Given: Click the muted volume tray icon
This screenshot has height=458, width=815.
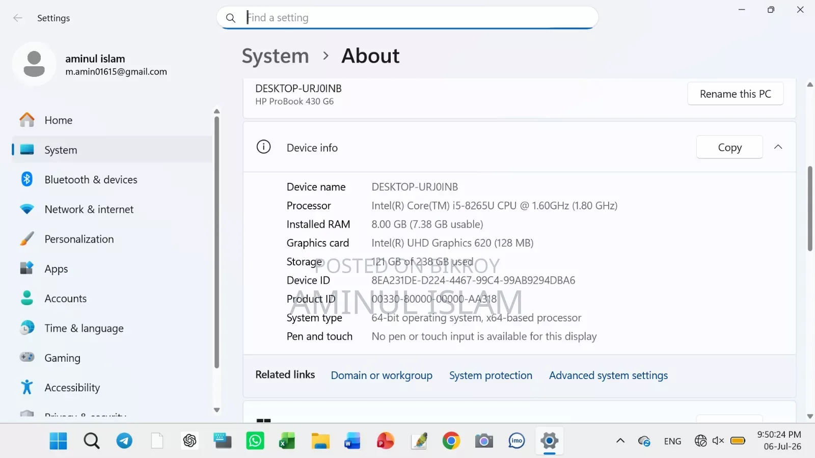Looking at the screenshot, I should 718,441.
